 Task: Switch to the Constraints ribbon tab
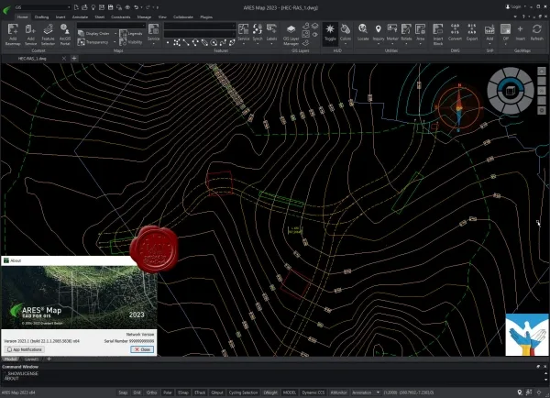(x=121, y=17)
